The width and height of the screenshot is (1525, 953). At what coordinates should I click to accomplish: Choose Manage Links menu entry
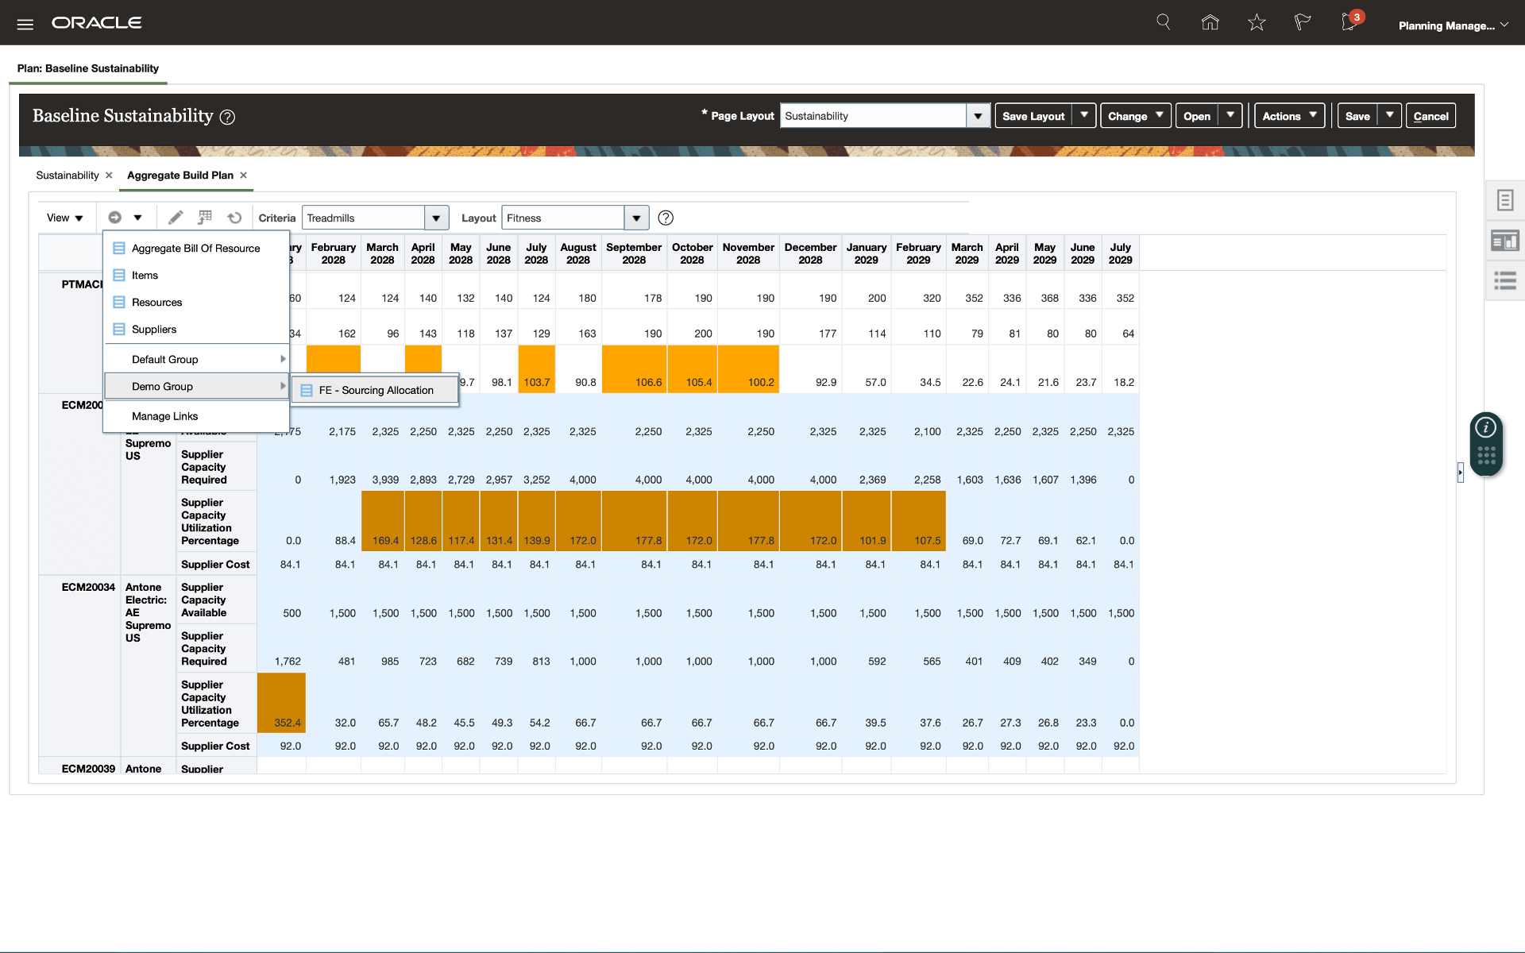[x=165, y=416]
